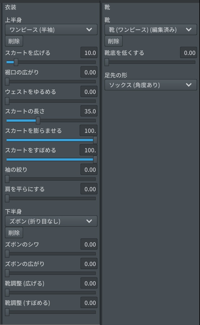Click the 靴調整 (すぼめる) slider handle

[x=7, y=312]
